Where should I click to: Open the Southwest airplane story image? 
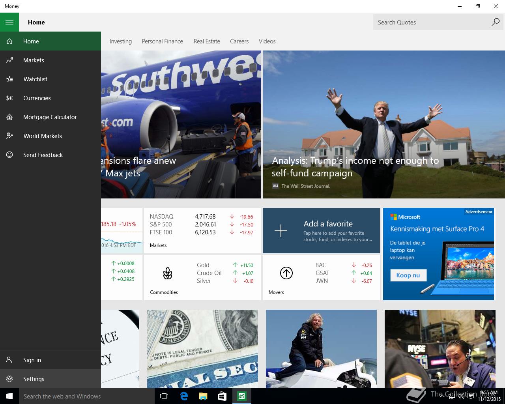(181, 124)
